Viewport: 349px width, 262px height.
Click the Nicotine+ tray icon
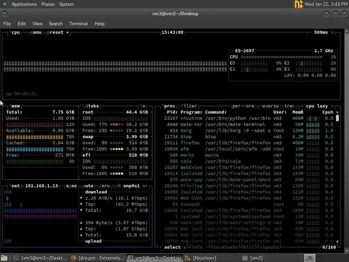[299, 4]
